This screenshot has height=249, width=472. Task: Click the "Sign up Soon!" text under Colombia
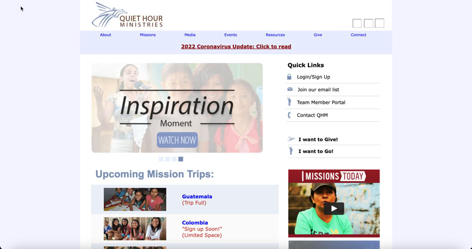click(x=202, y=229)
